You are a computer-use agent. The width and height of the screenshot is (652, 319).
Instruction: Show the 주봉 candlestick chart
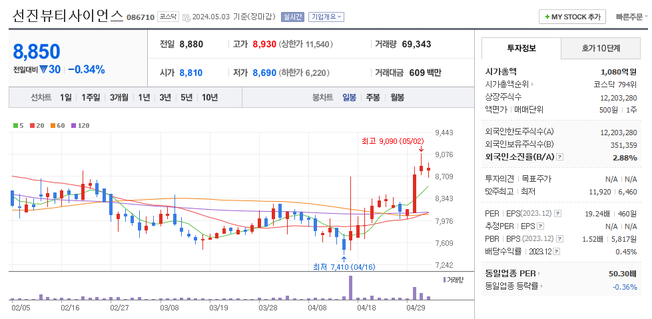[373, 98]
